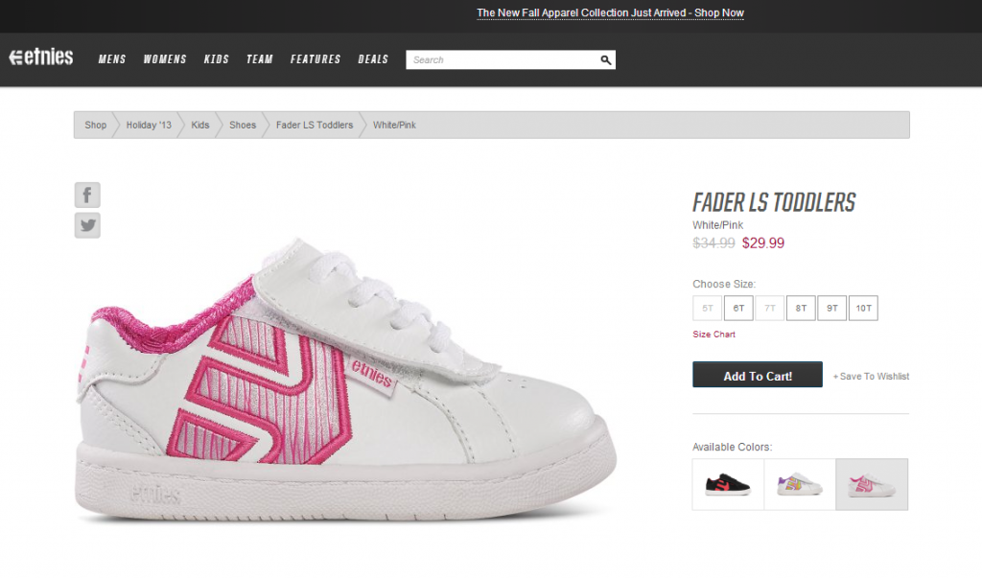Select the black shoe color thumbnail
The width and height of the screenshot is (982, 578).
728,484
